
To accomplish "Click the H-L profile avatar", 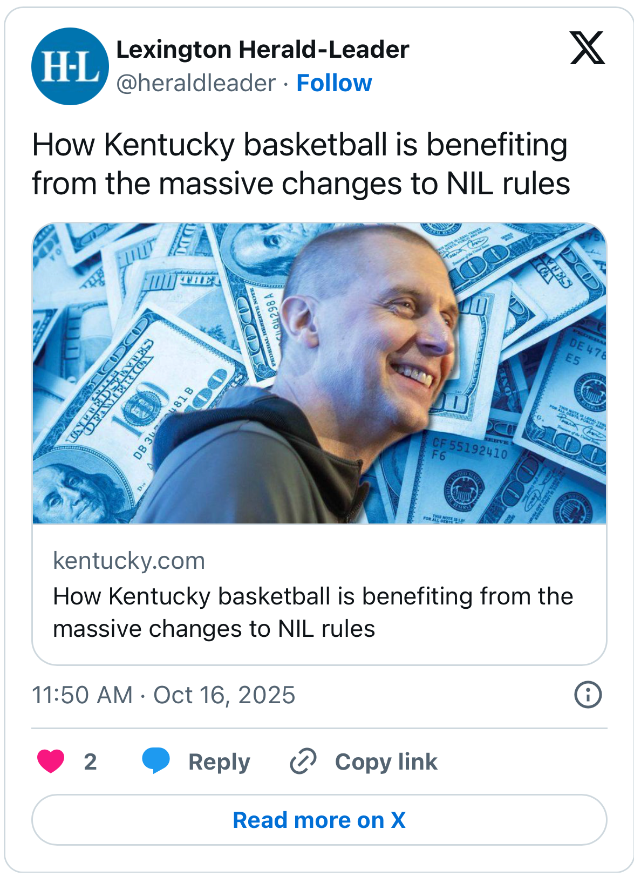I will click(x=70, y=66).
